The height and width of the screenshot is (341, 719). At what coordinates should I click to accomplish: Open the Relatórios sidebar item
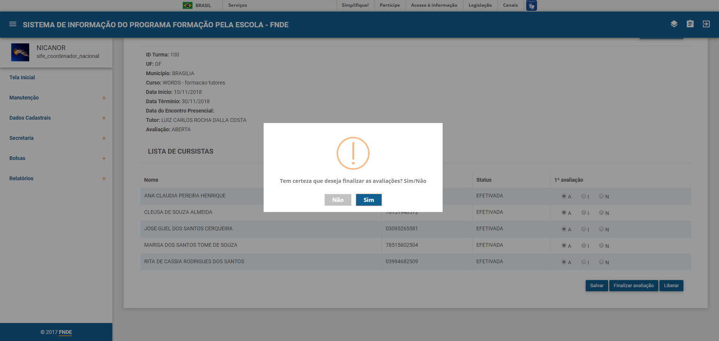[x=21, y=178]
